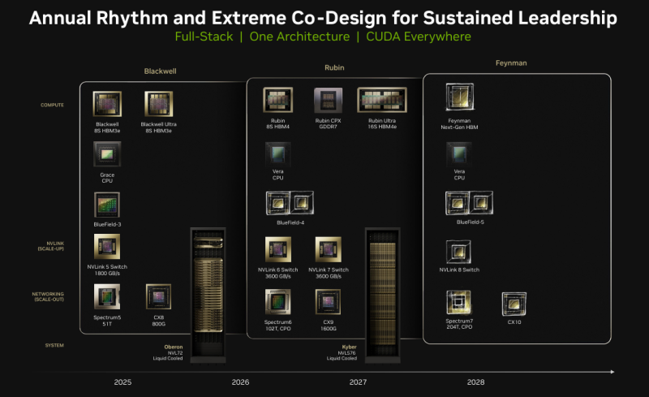This screenshot has height=397, width=649.
Task: Click the 'NVLink 8 Switch' caption text
Action: 459,270
